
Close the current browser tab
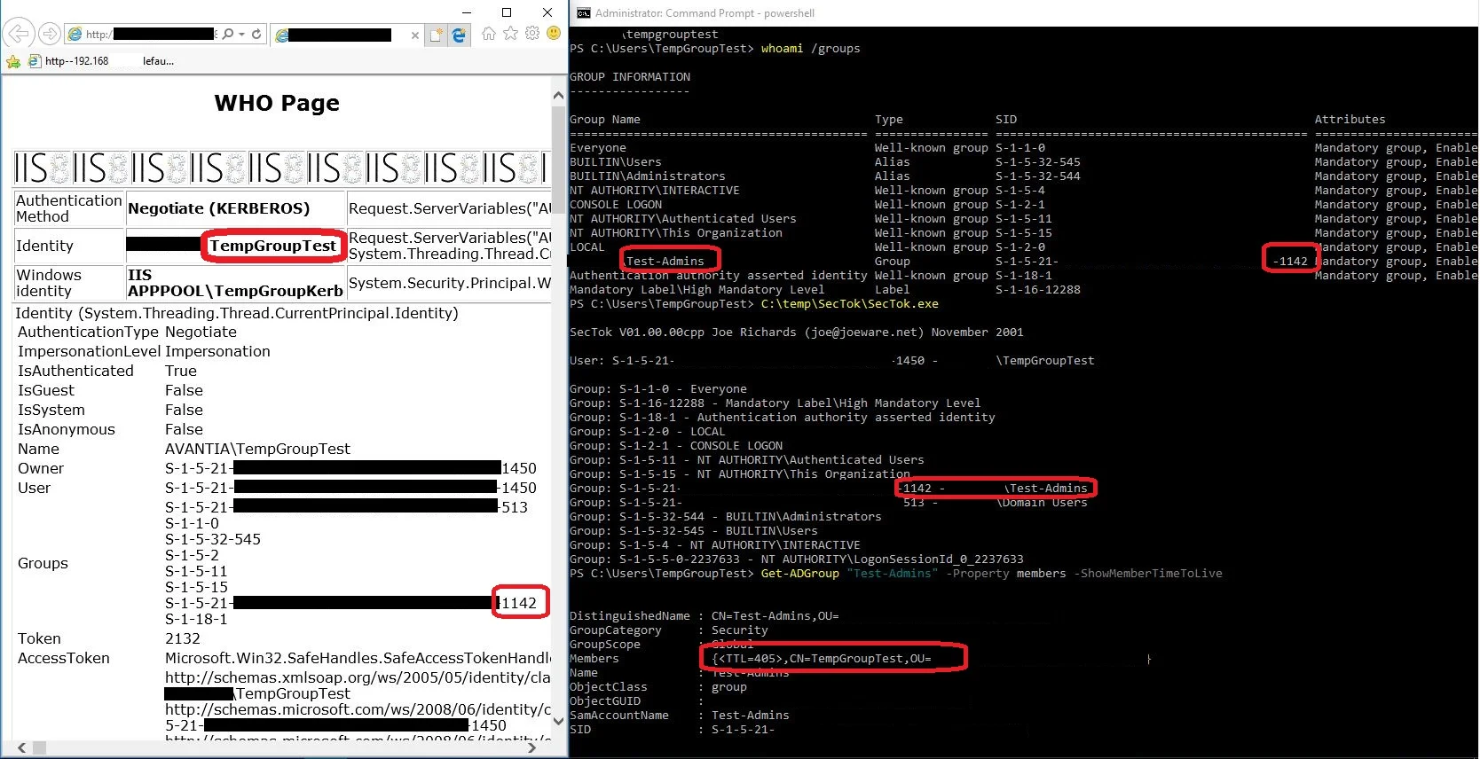tap(414, 35)
